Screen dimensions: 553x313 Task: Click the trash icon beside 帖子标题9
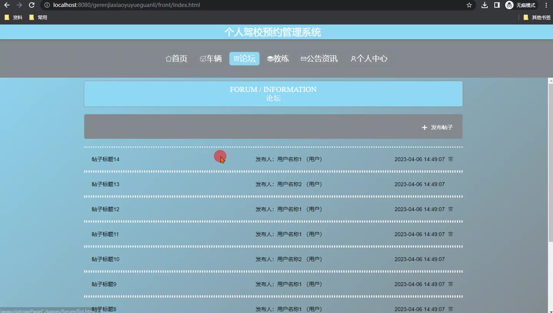(450, 284)
